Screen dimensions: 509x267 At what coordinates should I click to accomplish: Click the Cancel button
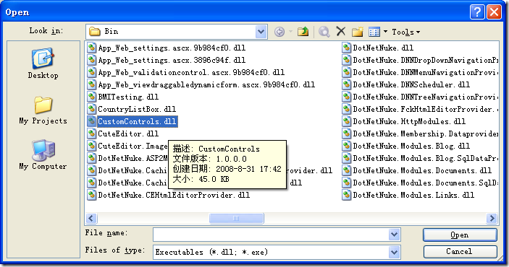(x=460, y=251)
